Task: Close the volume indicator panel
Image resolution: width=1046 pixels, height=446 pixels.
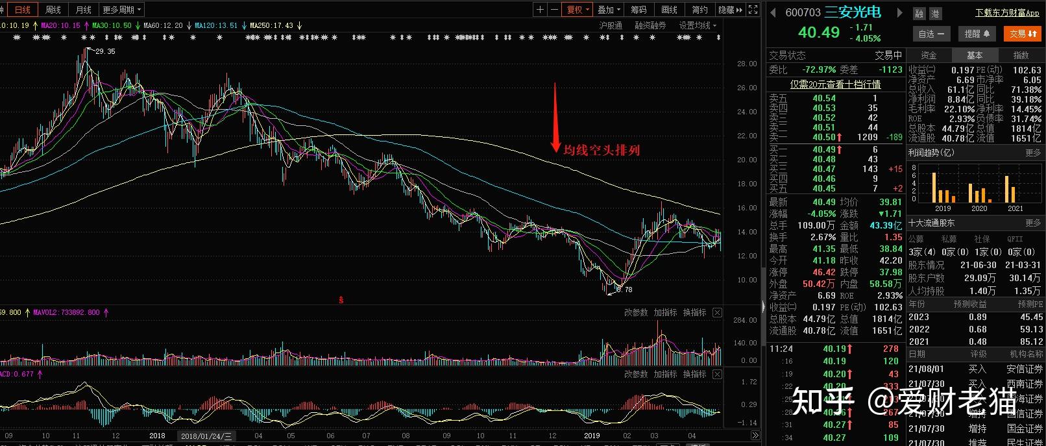Action: coord(717,313)
